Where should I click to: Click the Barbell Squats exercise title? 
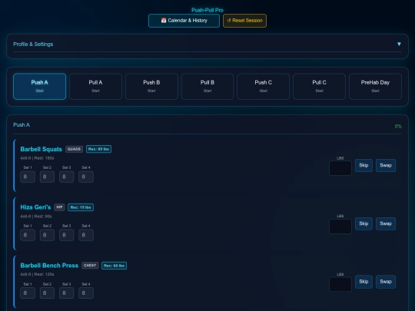pos(41,149)
